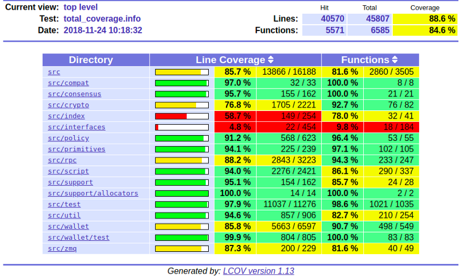The height and width of the screenshot is (276, 460).
Task: Open the src/zmq directory link
Action: click(x=62, y=248)
